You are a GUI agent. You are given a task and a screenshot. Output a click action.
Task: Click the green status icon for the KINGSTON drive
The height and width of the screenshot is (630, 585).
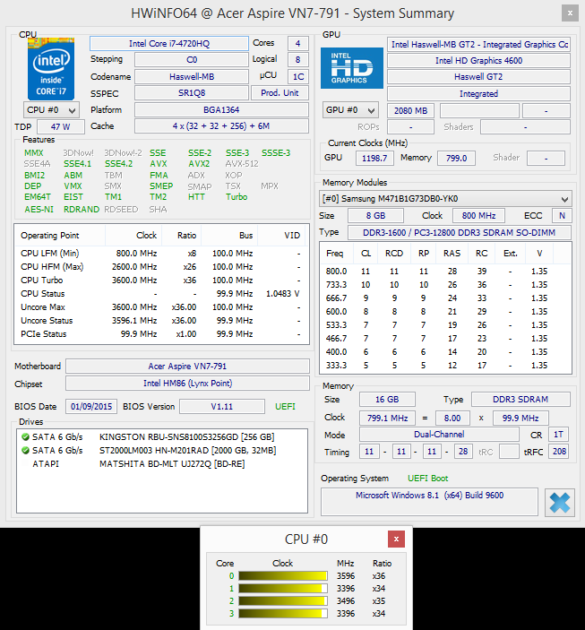[25, 436]
